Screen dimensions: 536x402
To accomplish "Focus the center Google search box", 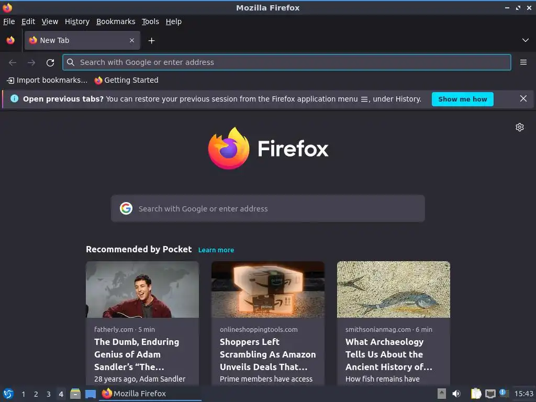I will [267, 208].
